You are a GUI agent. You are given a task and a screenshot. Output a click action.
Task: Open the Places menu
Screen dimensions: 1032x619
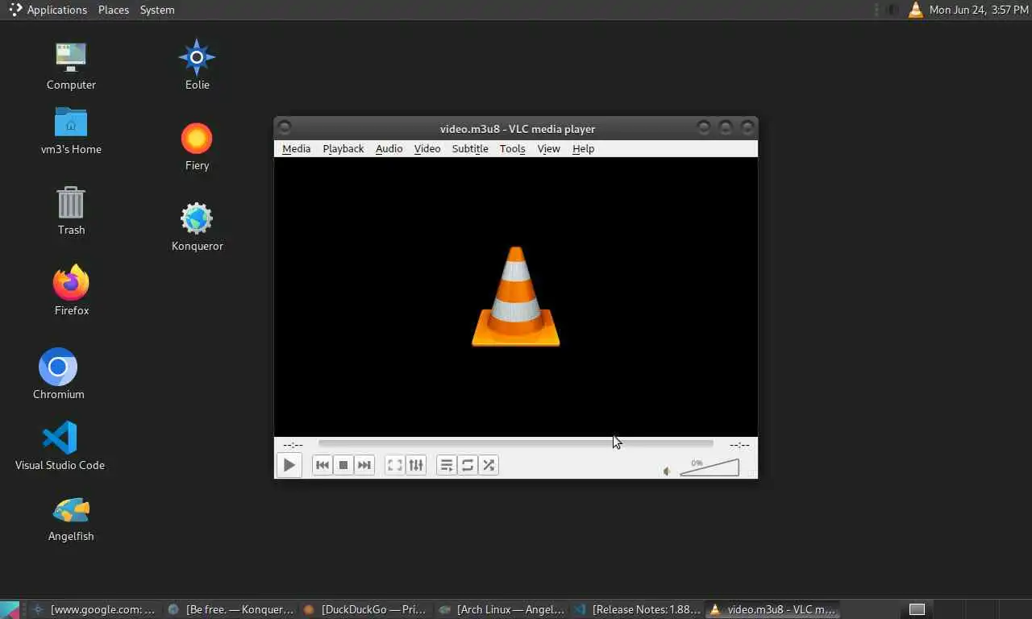coord(114,10)
